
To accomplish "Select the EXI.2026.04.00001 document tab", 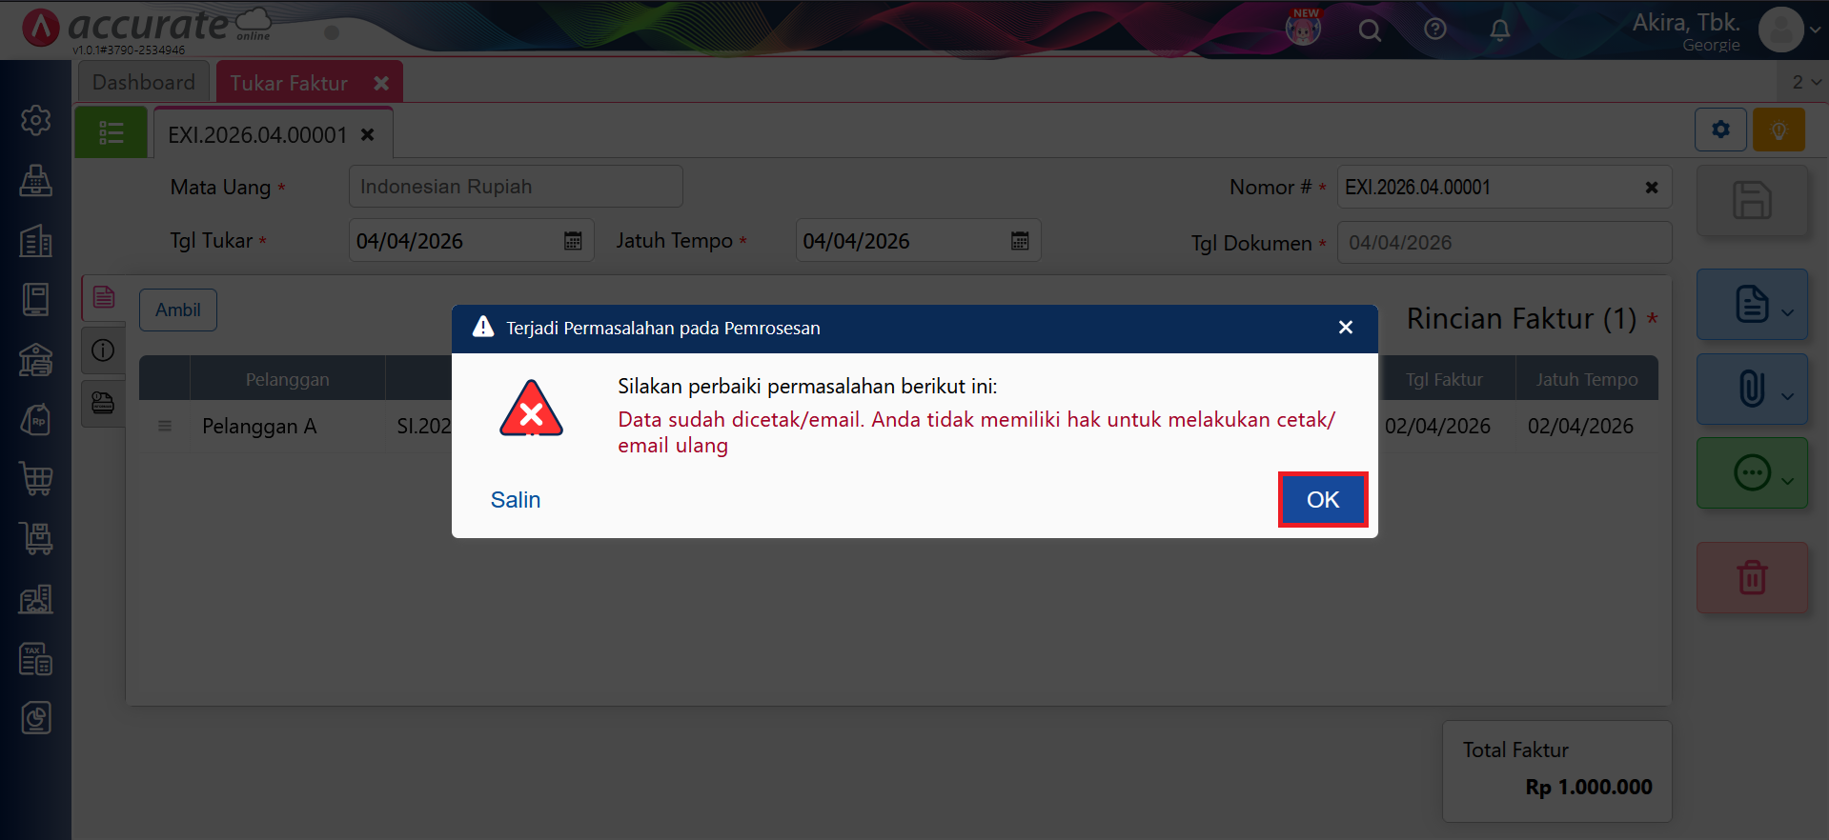I will click(257, 135).
